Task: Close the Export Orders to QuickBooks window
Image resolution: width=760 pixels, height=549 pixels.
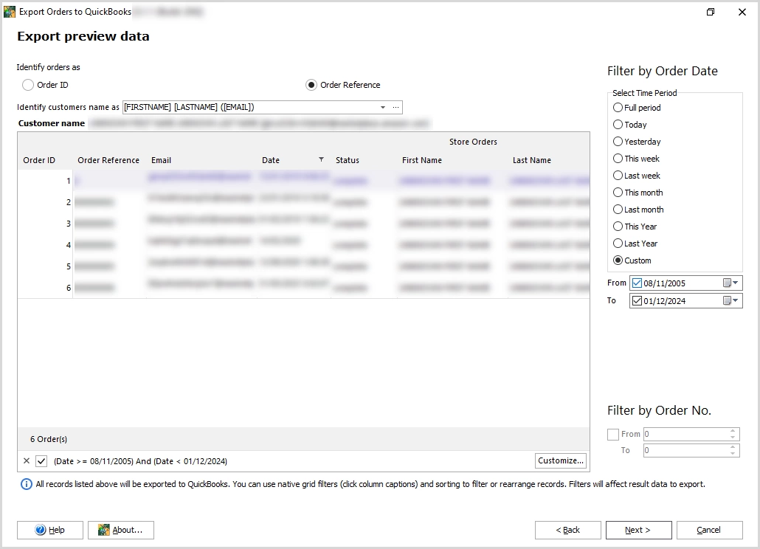Action: click(742, 12)
